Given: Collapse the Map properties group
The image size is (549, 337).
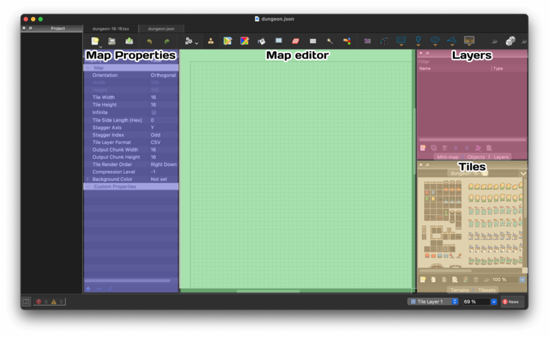Looking at the screenshot, I should (x=88, y=68).
